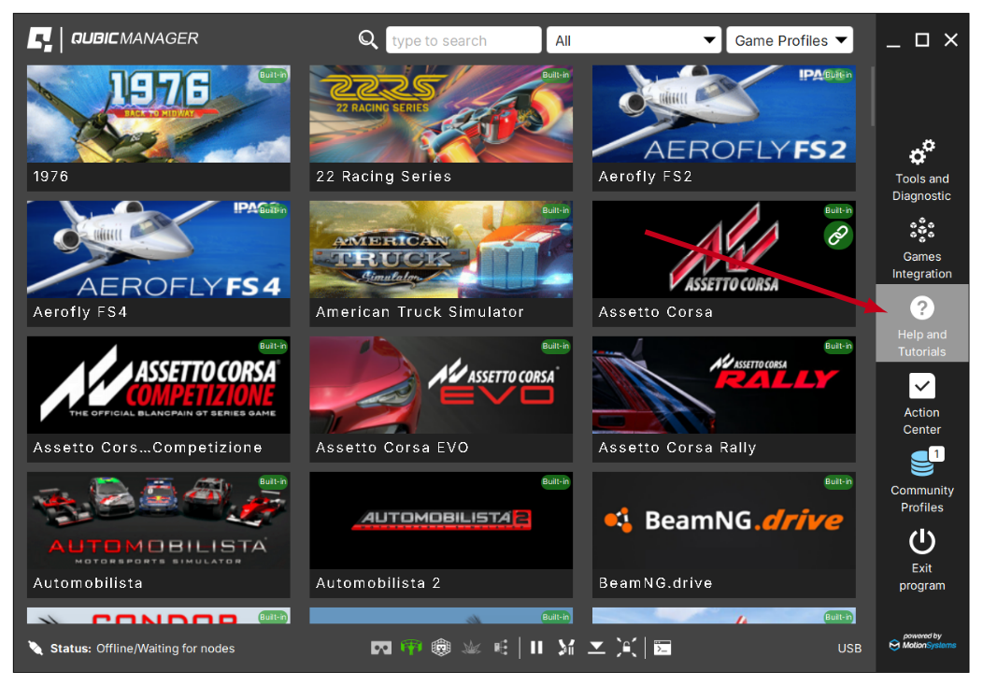The width and height of the screenshot is (983, 686).
Task: Open the console terminal icon
Action: (x=662, y=648)
